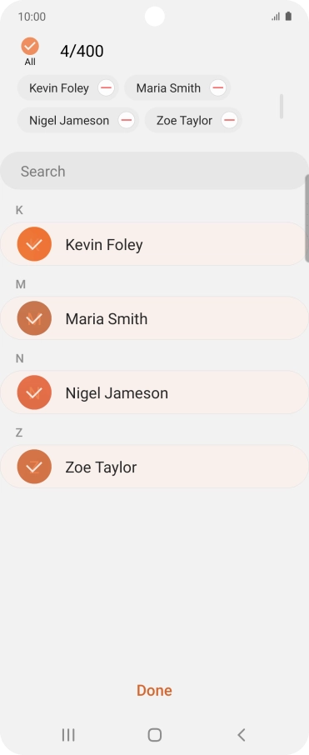The width and height of the screenshot is (309, 755).
Task: Uncheck Zoe Taylor's selection circle
Action: pos(34,467)
